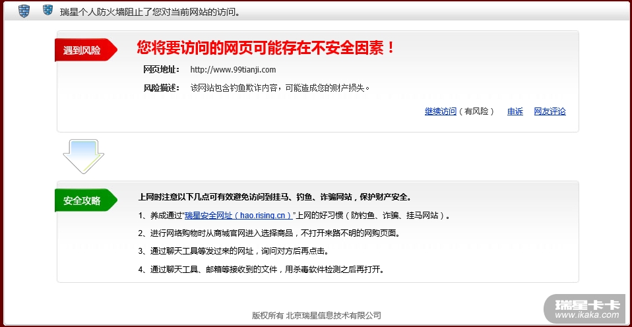This screenshot has width=632, height=327.
Task: Click header text 瑞星个人防火墙阻止了您对当前网站的访问
Action: [150, 12]
